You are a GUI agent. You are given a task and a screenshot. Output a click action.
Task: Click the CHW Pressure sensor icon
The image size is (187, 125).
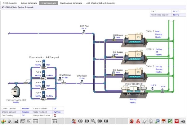[x=60, y=79]
